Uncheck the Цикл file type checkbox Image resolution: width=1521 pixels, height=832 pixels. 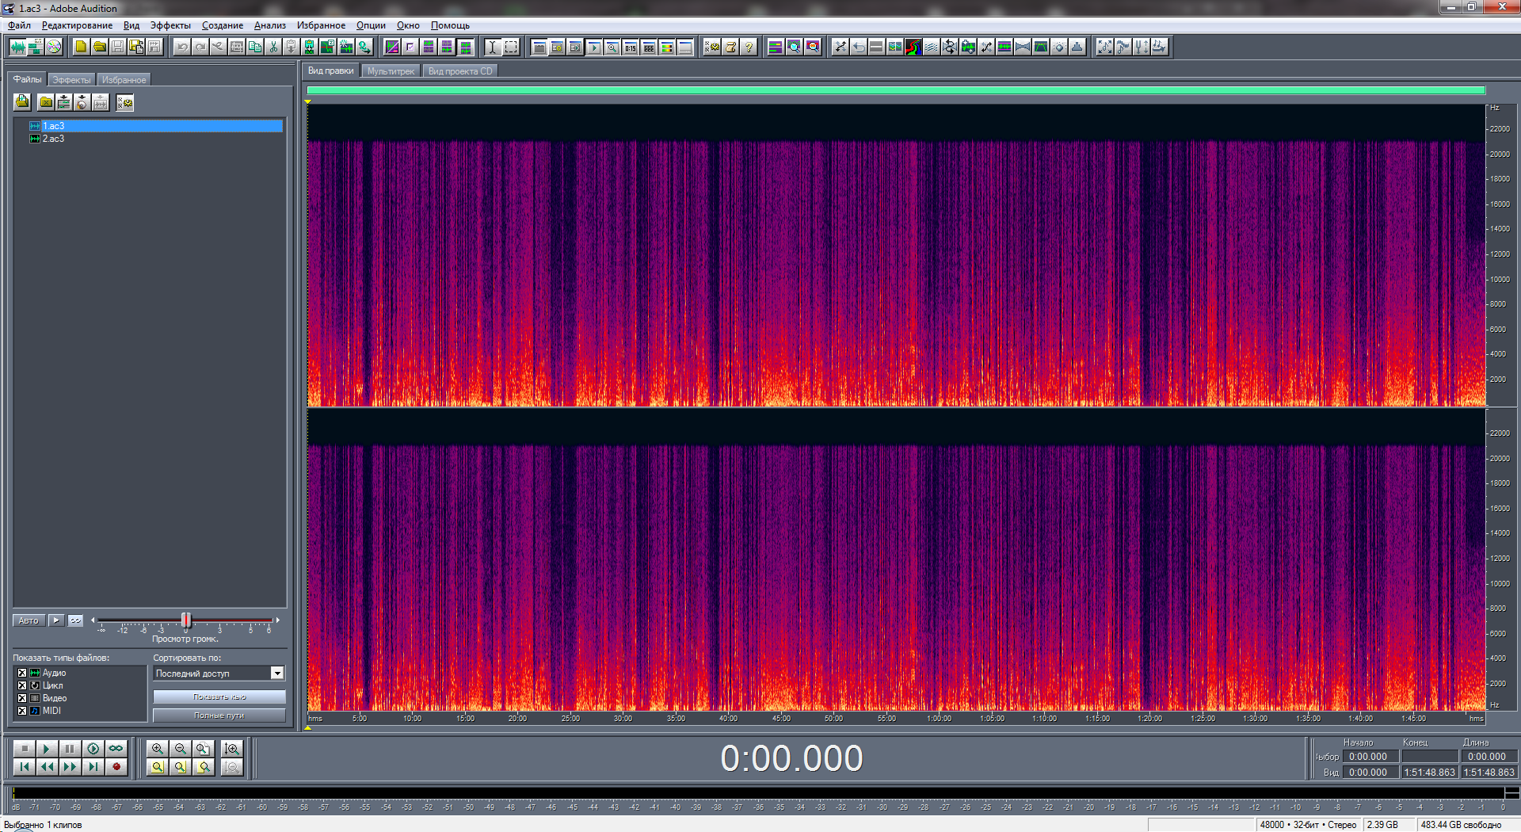pos(22,685)
